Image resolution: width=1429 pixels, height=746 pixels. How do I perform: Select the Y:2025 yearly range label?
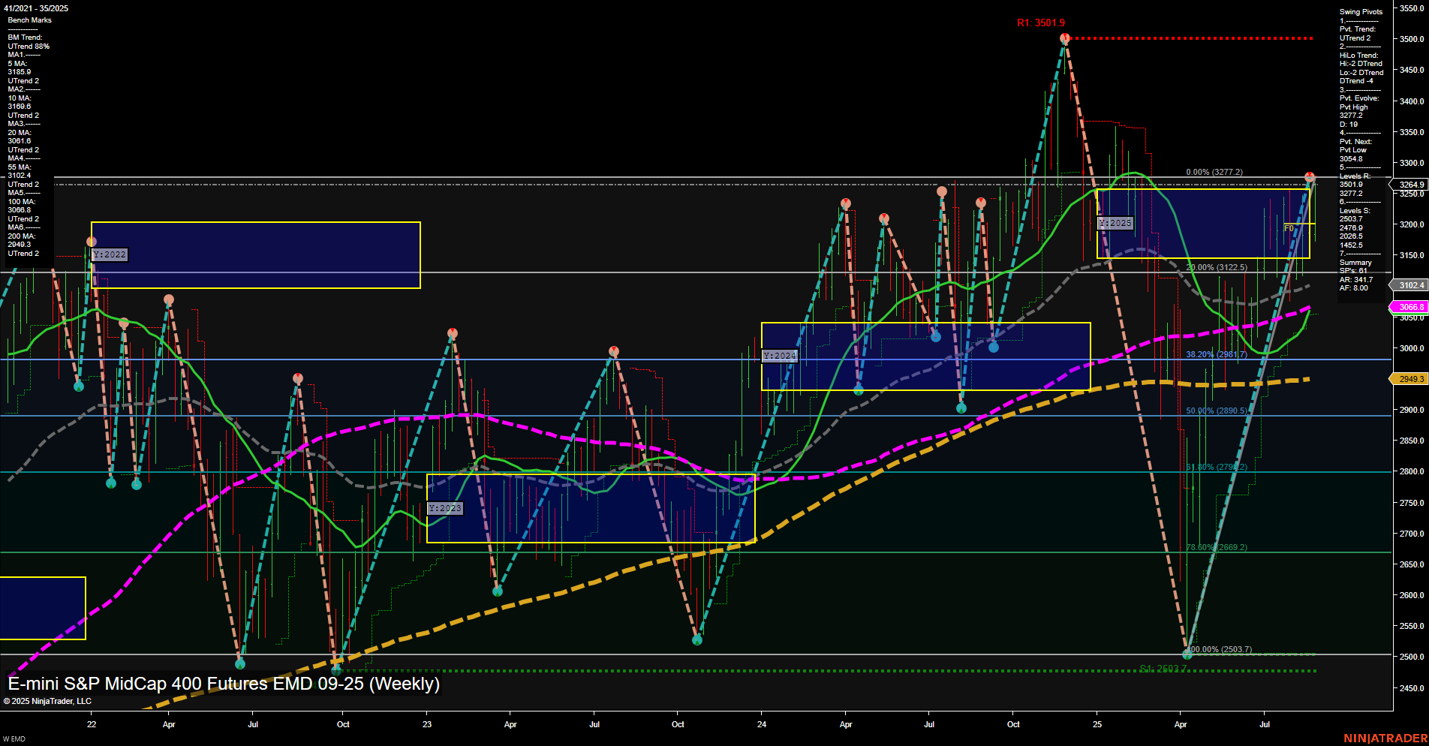pyautogui.click(x=1115, y=223)
